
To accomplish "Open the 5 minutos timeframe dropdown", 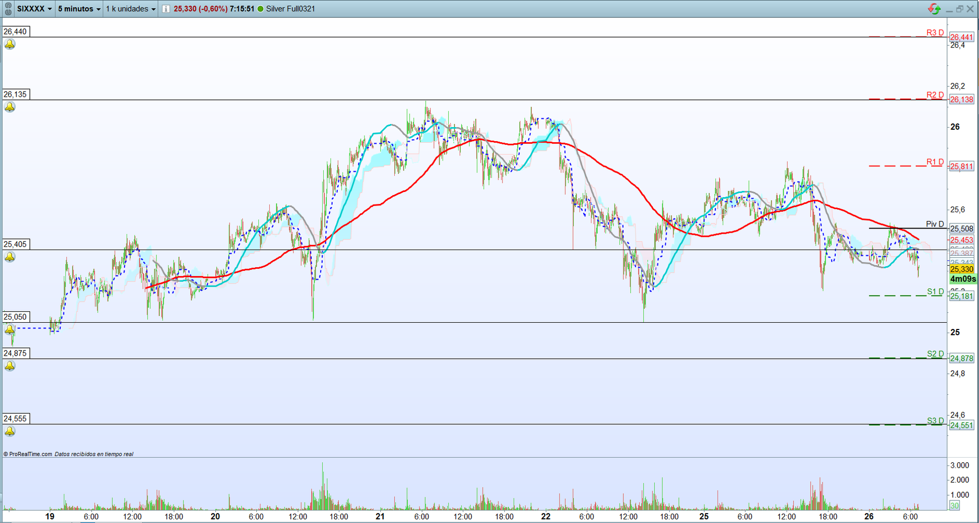I will [x=79, y=9].
